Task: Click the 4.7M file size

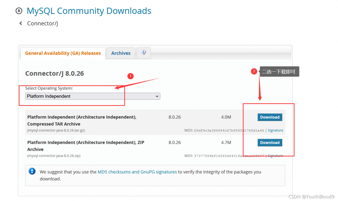Action: point(226,142)
